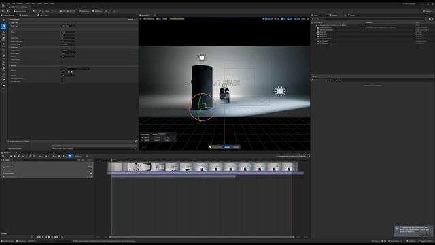
Task: Jump to end of Sequencer playback
Action: tap(58, 237)
